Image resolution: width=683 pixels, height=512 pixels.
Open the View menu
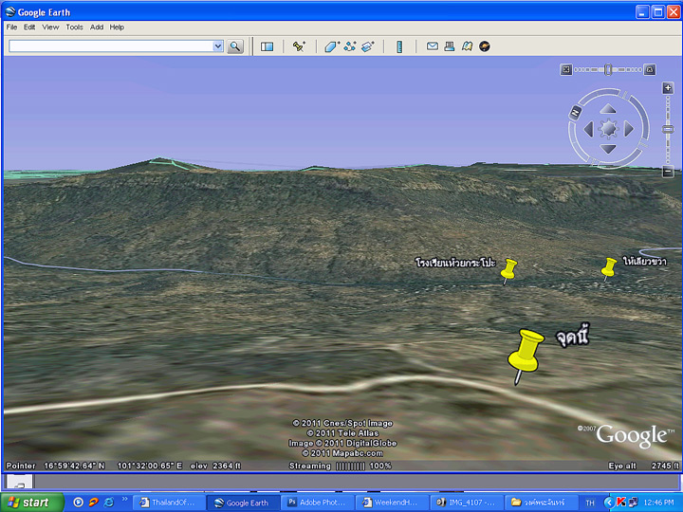(x=50, y=27)
